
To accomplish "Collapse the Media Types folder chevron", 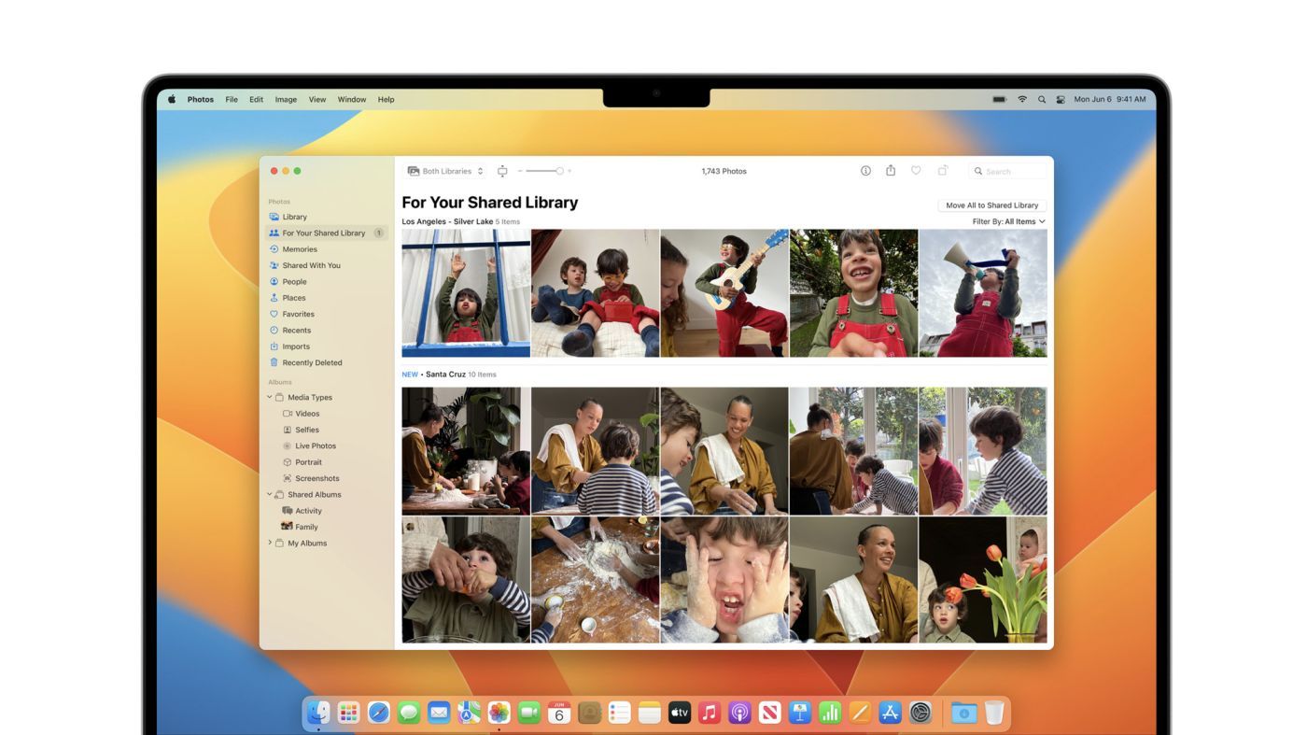I will click(x=270, y=397).
